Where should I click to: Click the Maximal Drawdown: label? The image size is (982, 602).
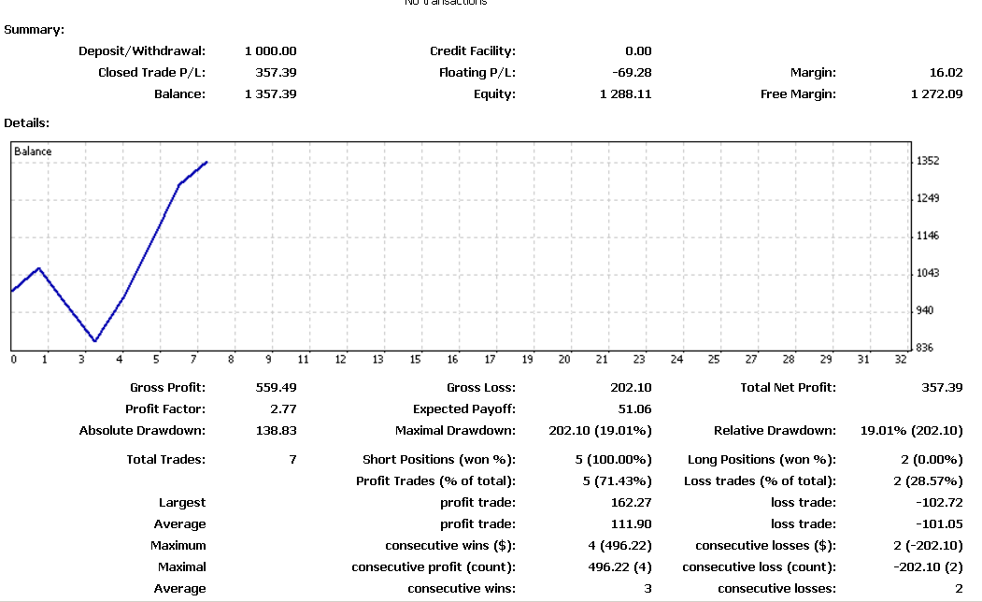[x=455, y=431]
